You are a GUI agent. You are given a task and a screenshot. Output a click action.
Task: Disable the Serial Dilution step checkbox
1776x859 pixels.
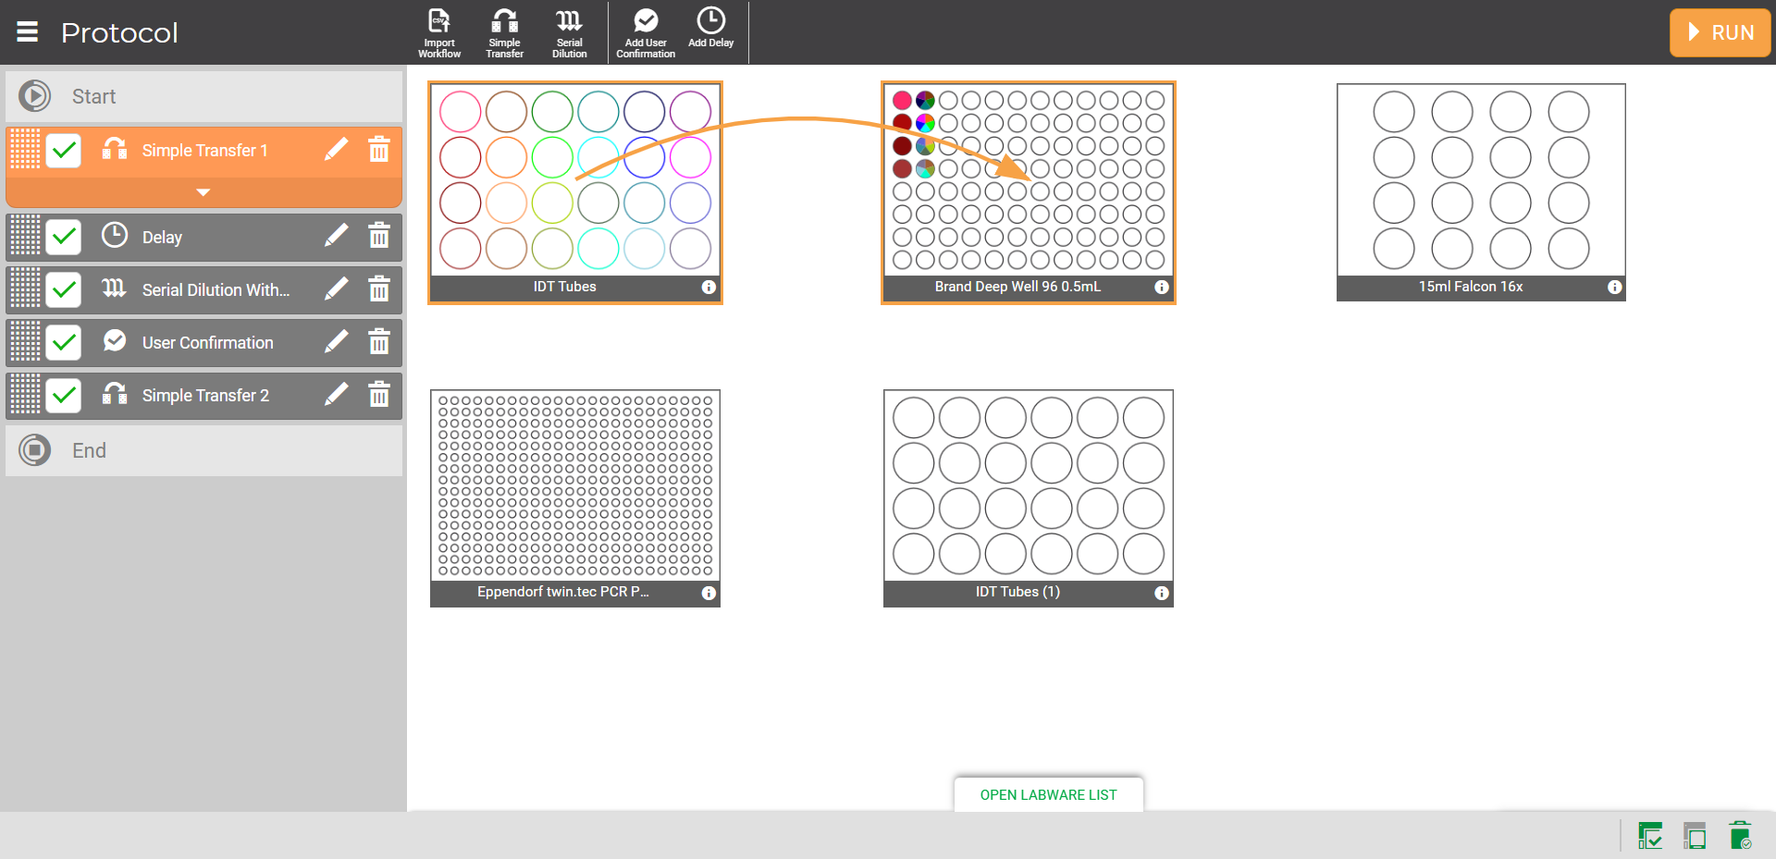tap(64, 290)
